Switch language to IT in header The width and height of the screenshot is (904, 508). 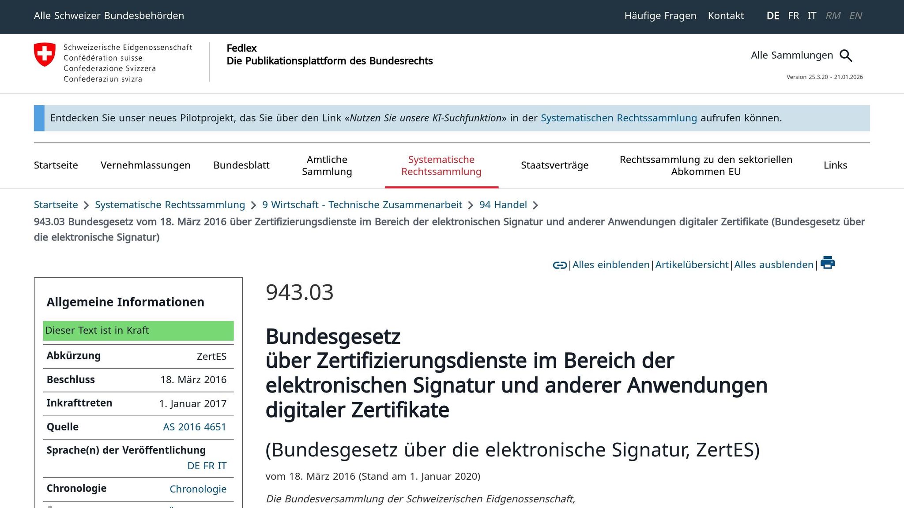coord(812,16)
